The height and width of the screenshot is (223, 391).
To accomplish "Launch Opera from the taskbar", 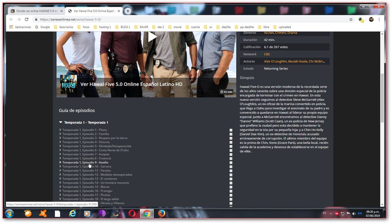I will pyautogui.click(x=132, y=213).
